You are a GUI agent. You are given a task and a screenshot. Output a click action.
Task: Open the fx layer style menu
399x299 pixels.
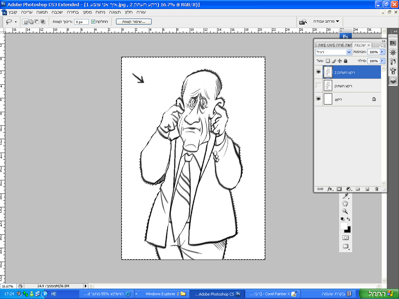pyautogui.click(x=330, y=189)
